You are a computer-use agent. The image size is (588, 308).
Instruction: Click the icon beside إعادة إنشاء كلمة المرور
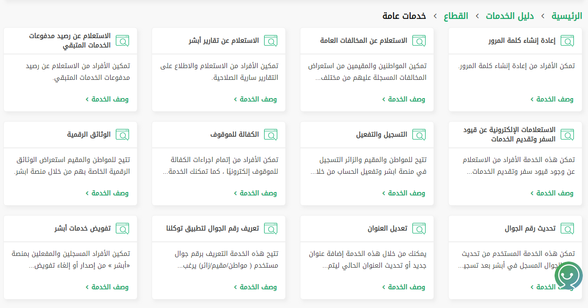(567, 41)
